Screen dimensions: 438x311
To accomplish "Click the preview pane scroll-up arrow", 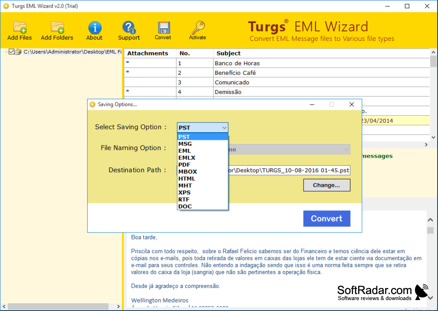I will tap(430, 220).
